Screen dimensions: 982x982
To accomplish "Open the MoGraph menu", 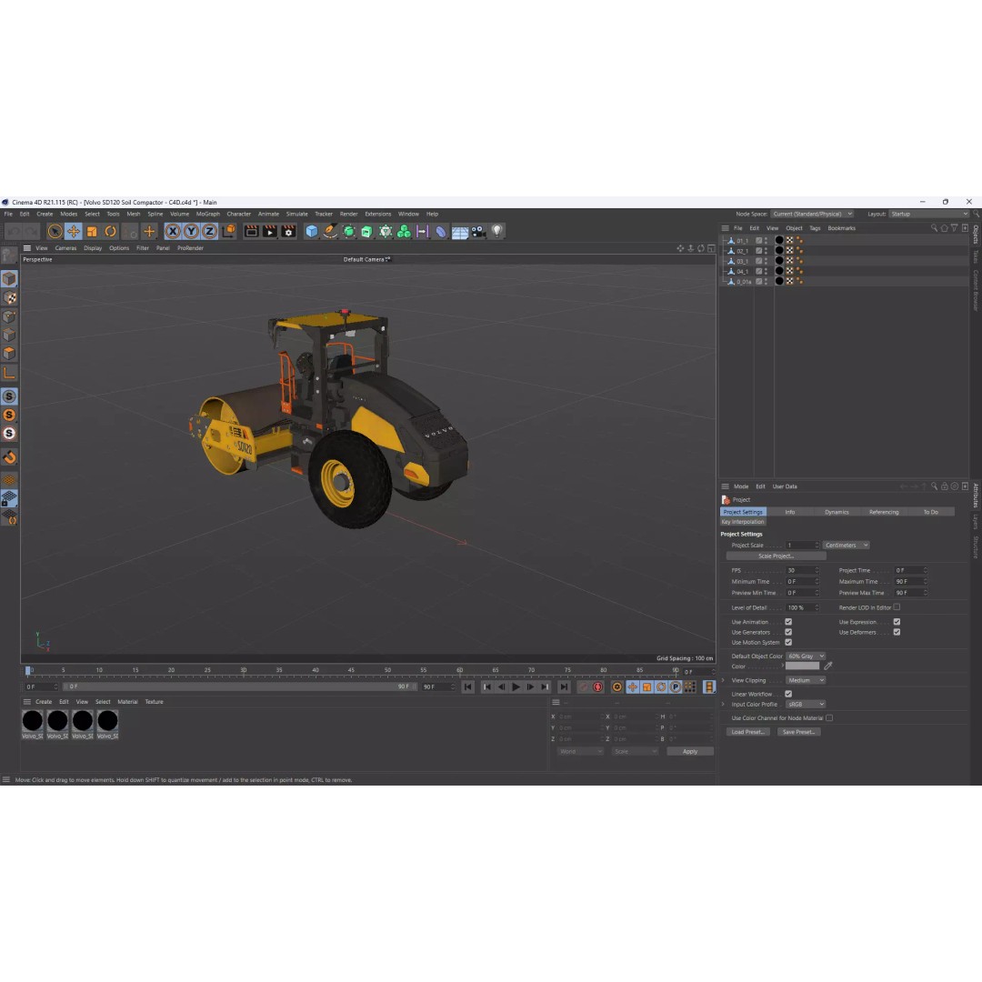I will coord(208,214).
